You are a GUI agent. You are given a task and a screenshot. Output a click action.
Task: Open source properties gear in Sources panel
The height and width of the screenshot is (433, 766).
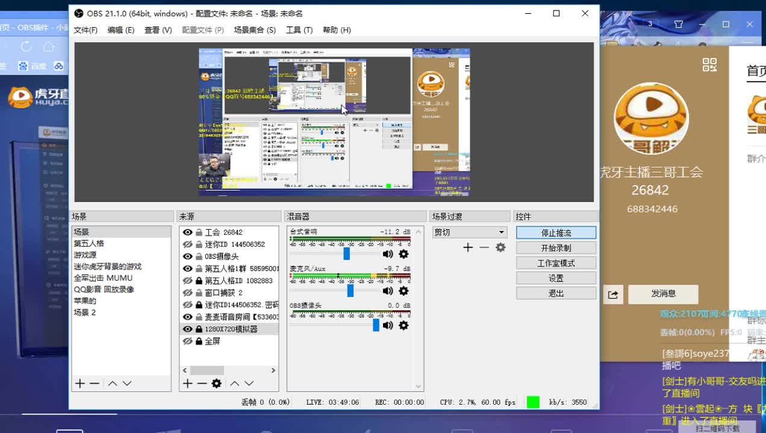pos(216,383)
